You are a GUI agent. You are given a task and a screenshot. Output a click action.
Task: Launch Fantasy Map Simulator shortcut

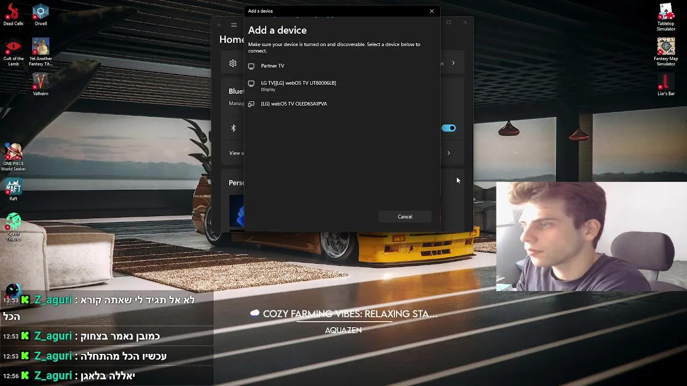[666, 52]
